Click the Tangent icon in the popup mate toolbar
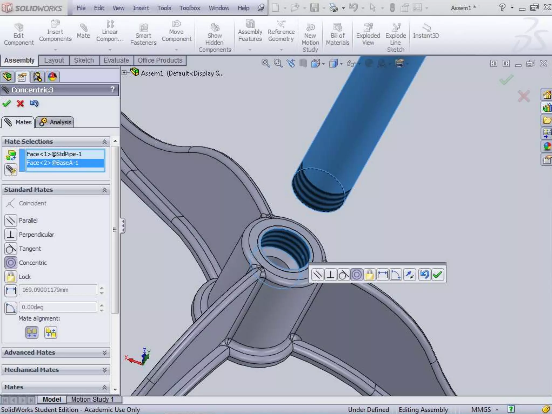Image resolution: width=552 pixels, height=414 pixels. click(x=343, y=275)
